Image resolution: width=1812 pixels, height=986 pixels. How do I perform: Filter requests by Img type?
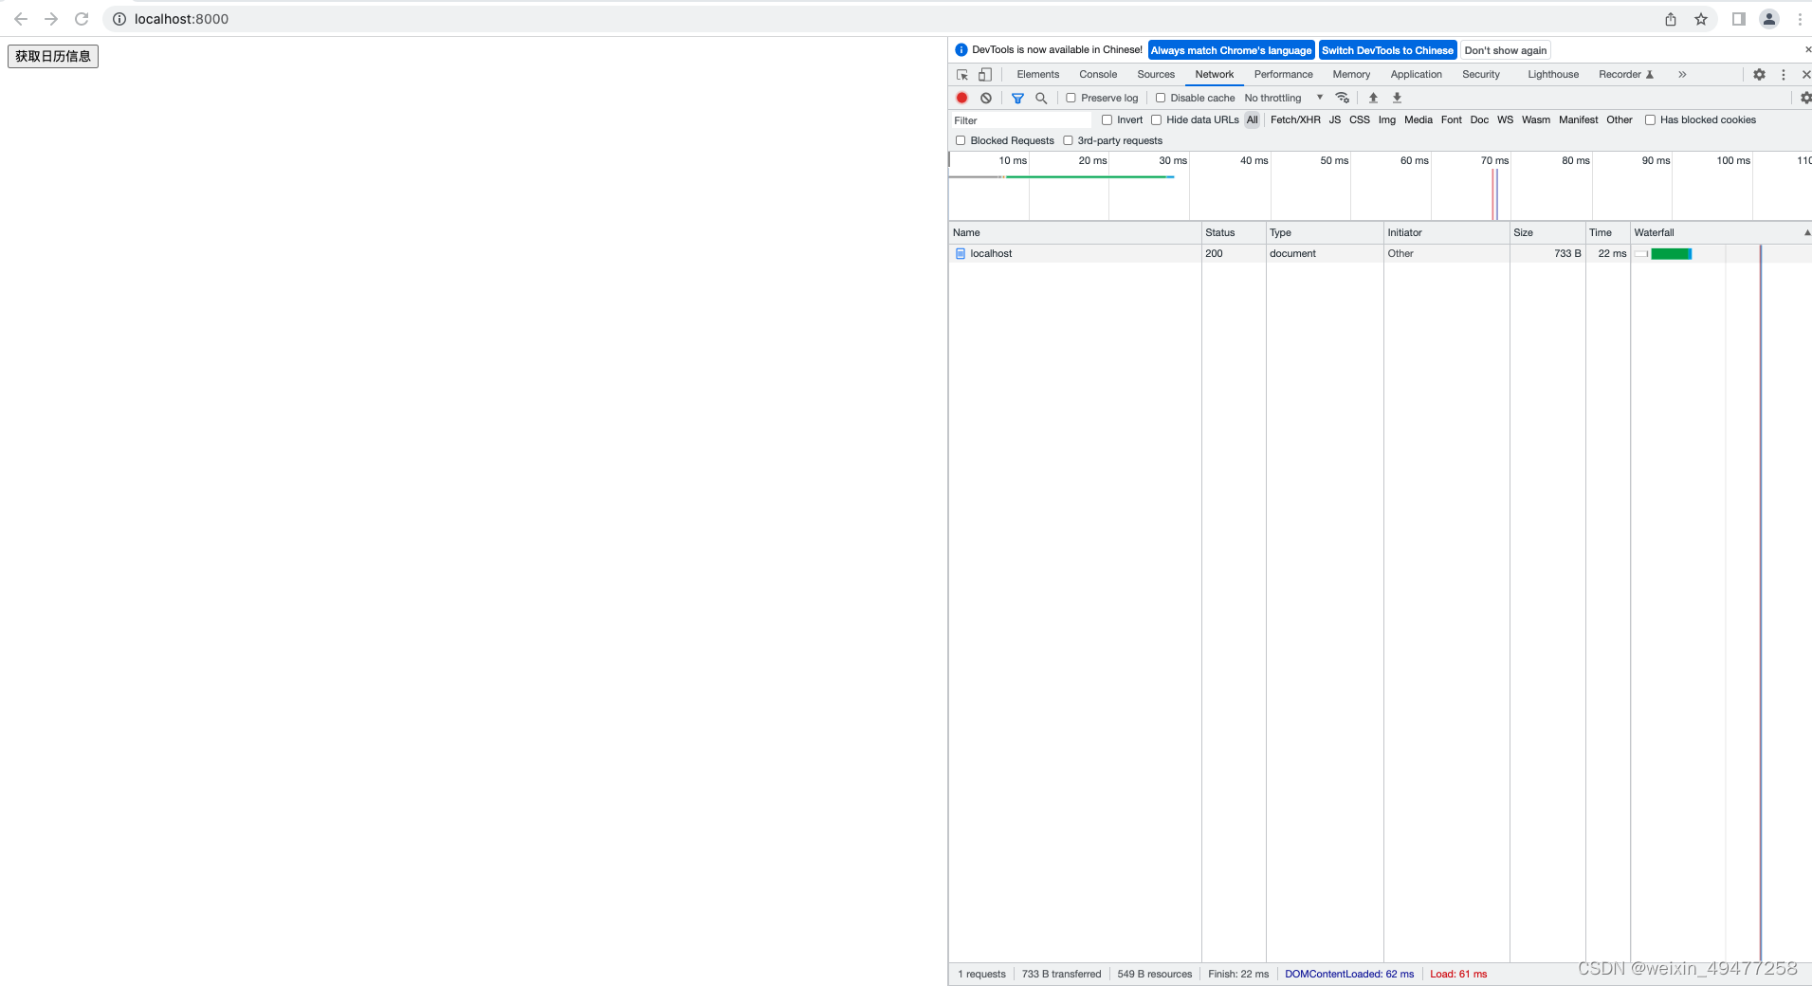coord(1387,119)
